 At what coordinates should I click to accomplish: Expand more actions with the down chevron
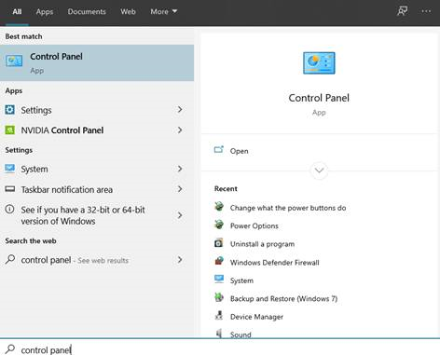[319, 171]
